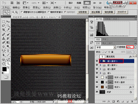Click the Delete layer trash icon
Image resolution: width=138 pixels, height=104 pixels.
tap(132, 101)
